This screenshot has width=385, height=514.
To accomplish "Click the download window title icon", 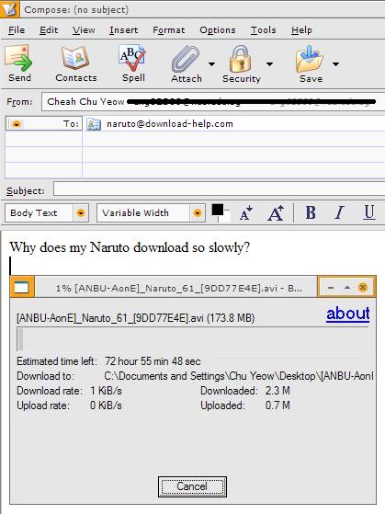I will [x=22, y=287].
